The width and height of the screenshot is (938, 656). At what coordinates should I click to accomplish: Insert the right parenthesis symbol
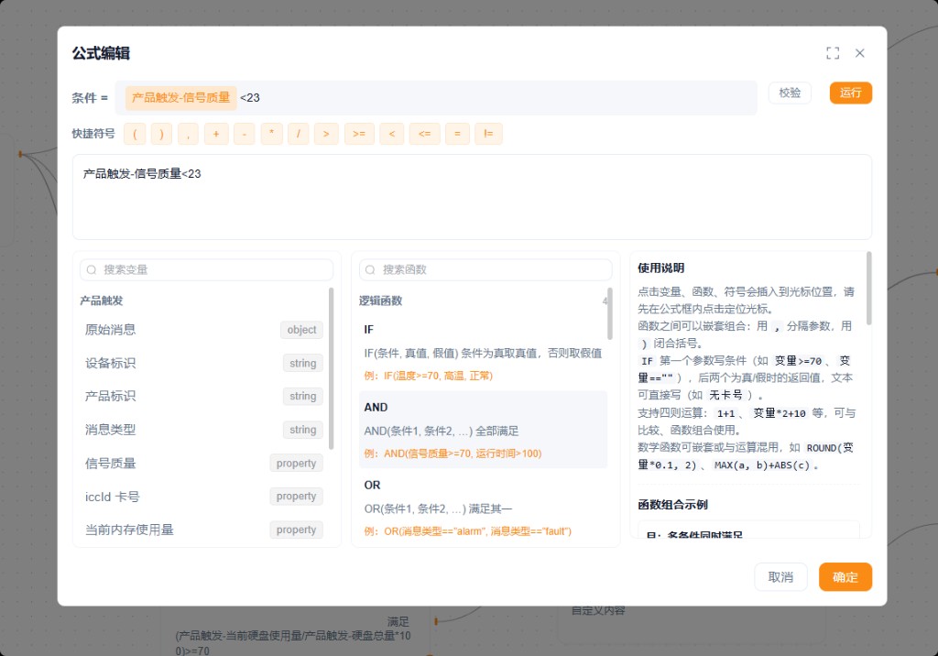(161, 134)
